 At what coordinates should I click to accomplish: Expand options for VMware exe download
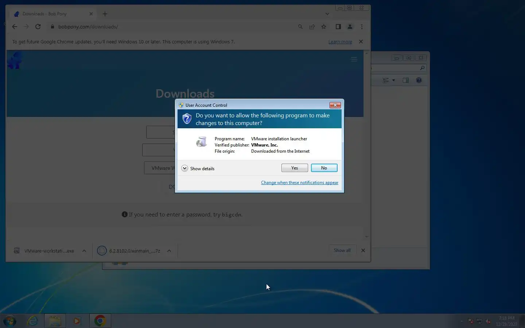[84, 251]
